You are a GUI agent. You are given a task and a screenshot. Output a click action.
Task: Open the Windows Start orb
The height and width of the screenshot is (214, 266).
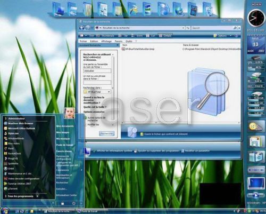click(x=5, y=211)
